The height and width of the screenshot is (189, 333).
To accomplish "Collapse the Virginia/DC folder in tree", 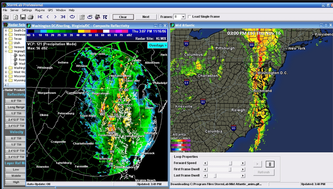I will coord(6,51).
